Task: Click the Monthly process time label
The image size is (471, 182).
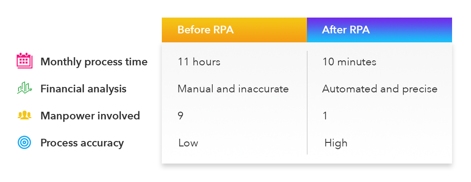Action: click(94, 62)
